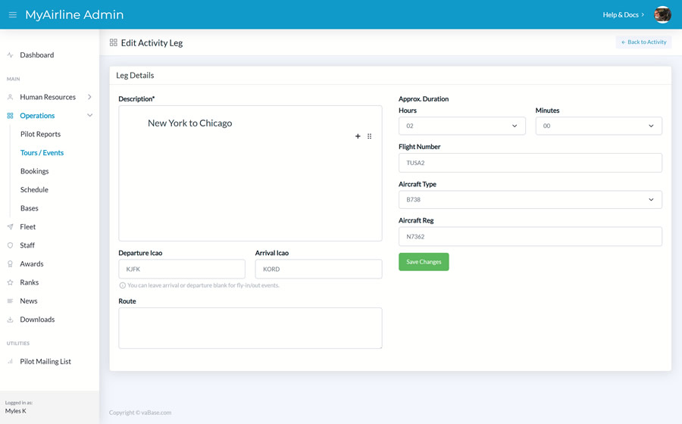Click the Flight Number input field
The height and width of the screenshot is (424, 682).
coord(530,163)
